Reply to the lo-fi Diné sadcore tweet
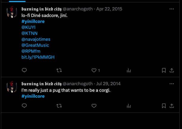This screenshot has width=182, height=129. click(x=25, y=70)
